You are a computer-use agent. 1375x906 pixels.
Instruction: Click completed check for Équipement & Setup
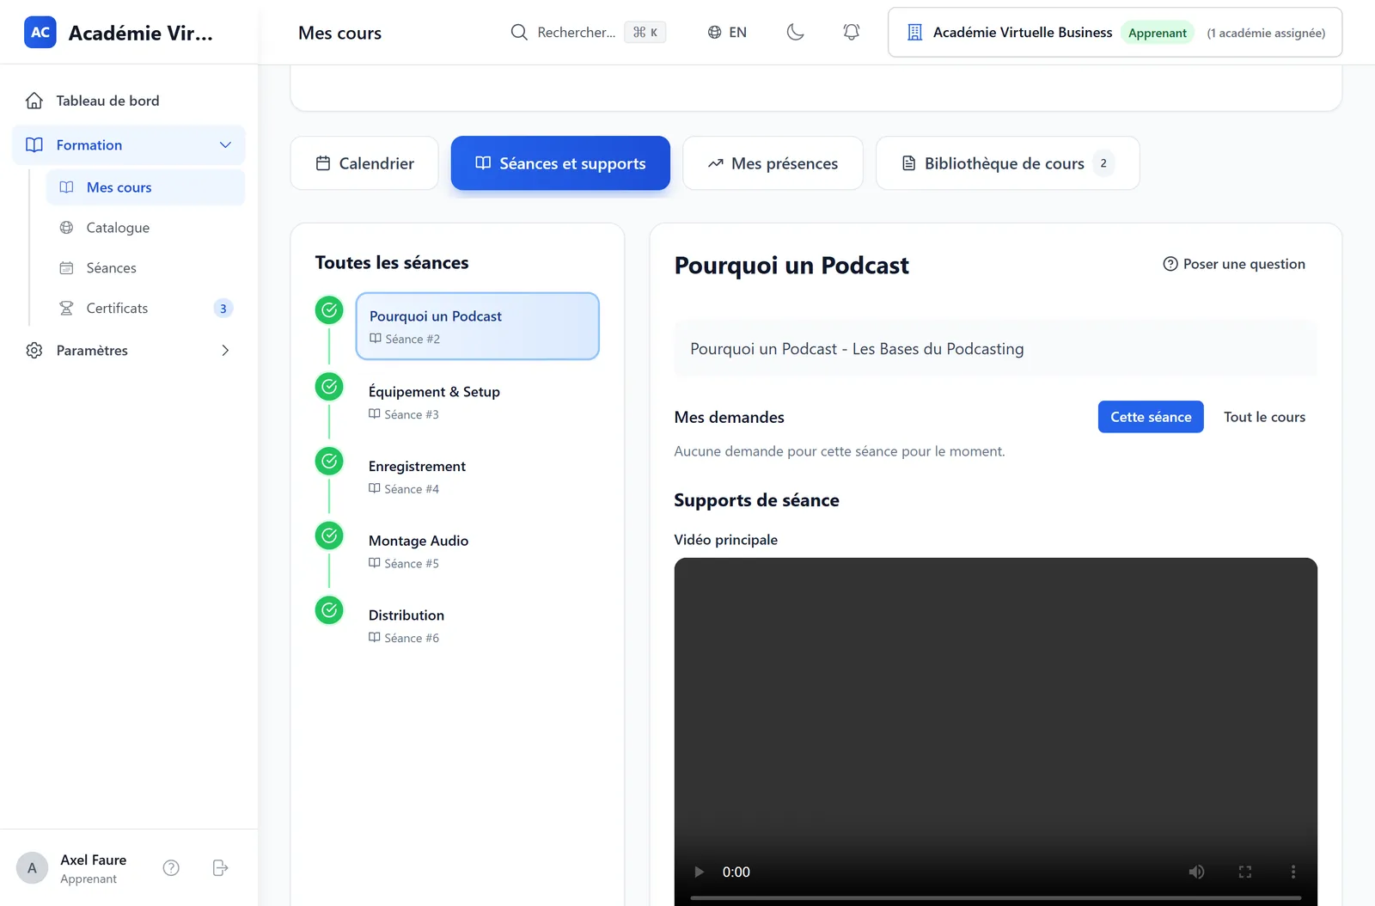(x=329, y=387)
